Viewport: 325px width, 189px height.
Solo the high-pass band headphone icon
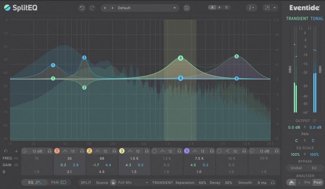coord(49,151)
